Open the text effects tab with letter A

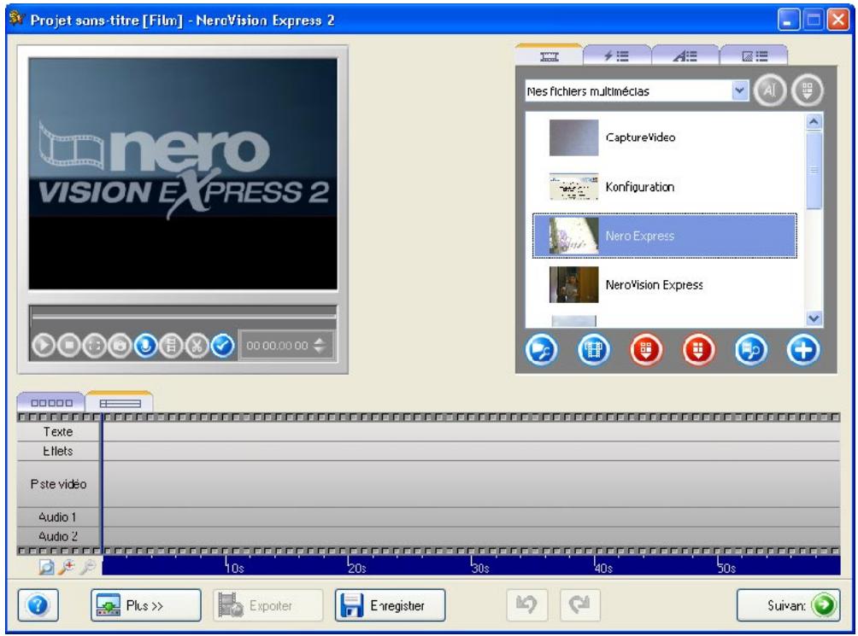click(685, 56)
